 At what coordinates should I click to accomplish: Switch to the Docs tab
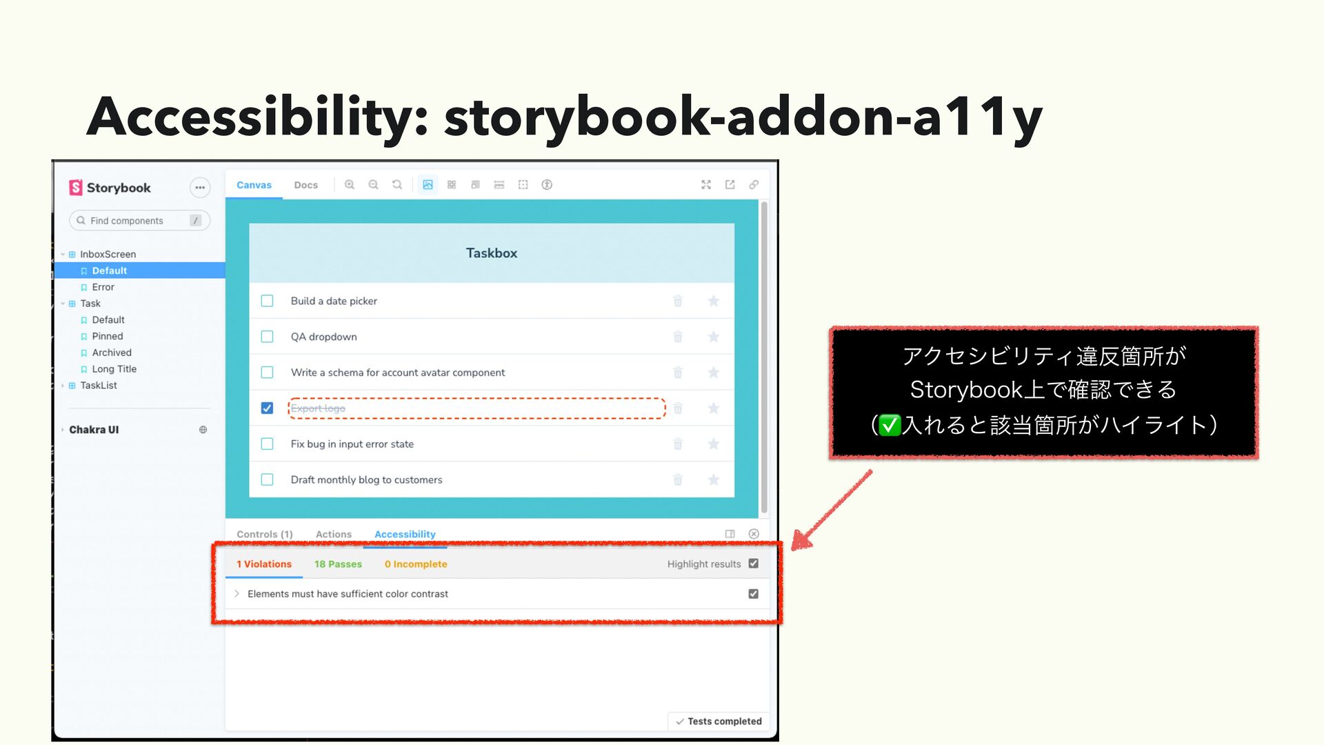click(306, 185)
